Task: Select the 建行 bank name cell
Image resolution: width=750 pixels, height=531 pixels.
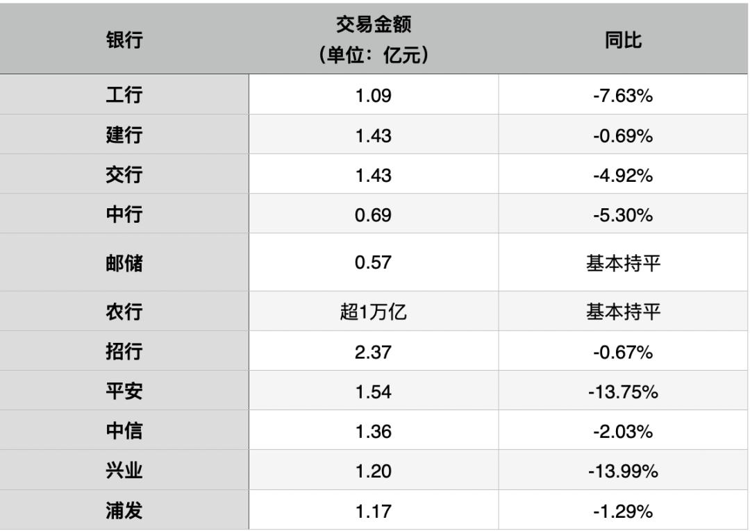Action: pos(124,135)
